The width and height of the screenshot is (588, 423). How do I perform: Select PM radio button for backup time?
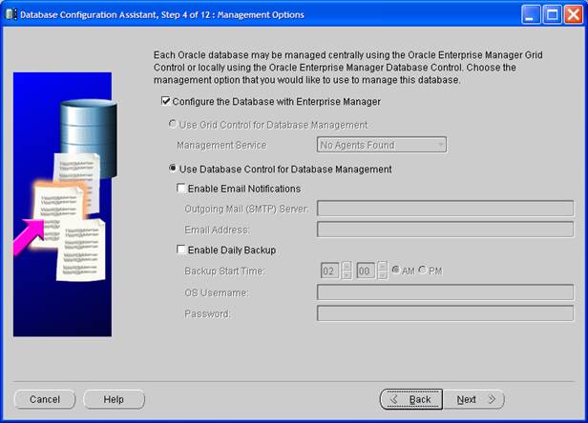[423, 270]
